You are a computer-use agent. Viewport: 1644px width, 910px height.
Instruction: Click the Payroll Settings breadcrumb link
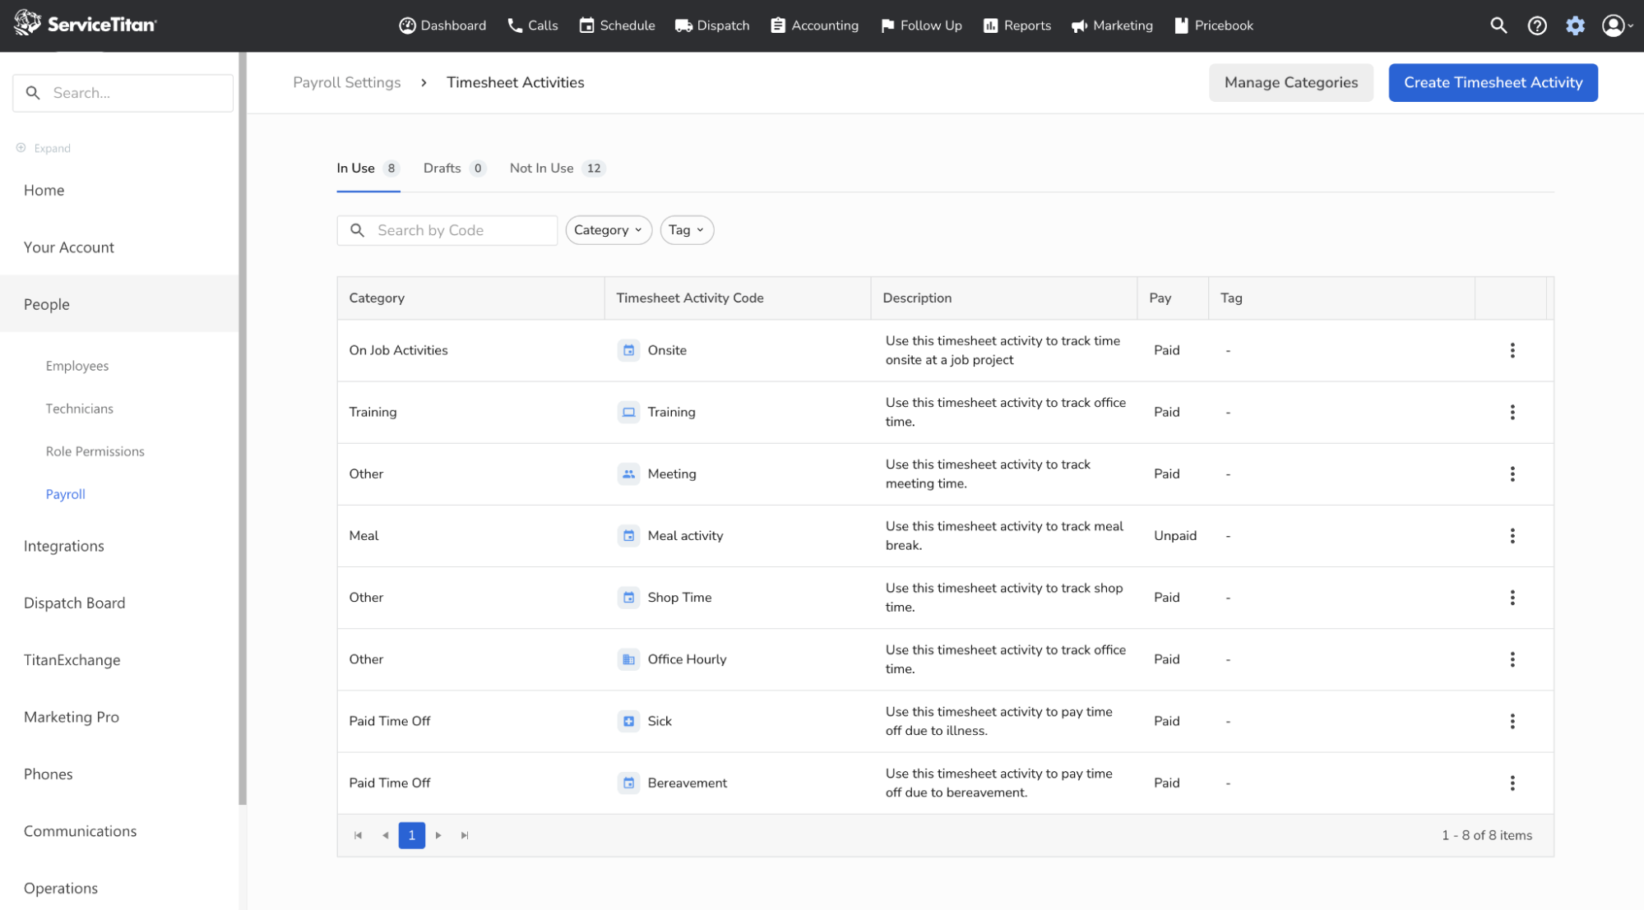[346, 83]
